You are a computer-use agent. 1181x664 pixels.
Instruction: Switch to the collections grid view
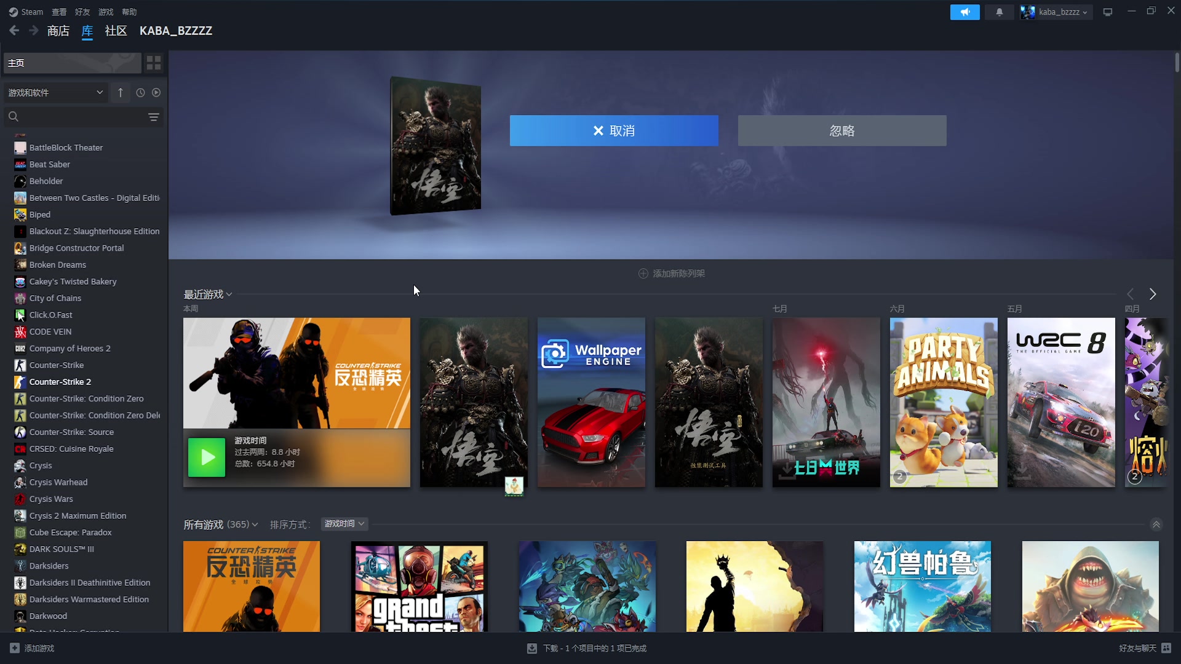pyautogui.click(x=154, y=63)
